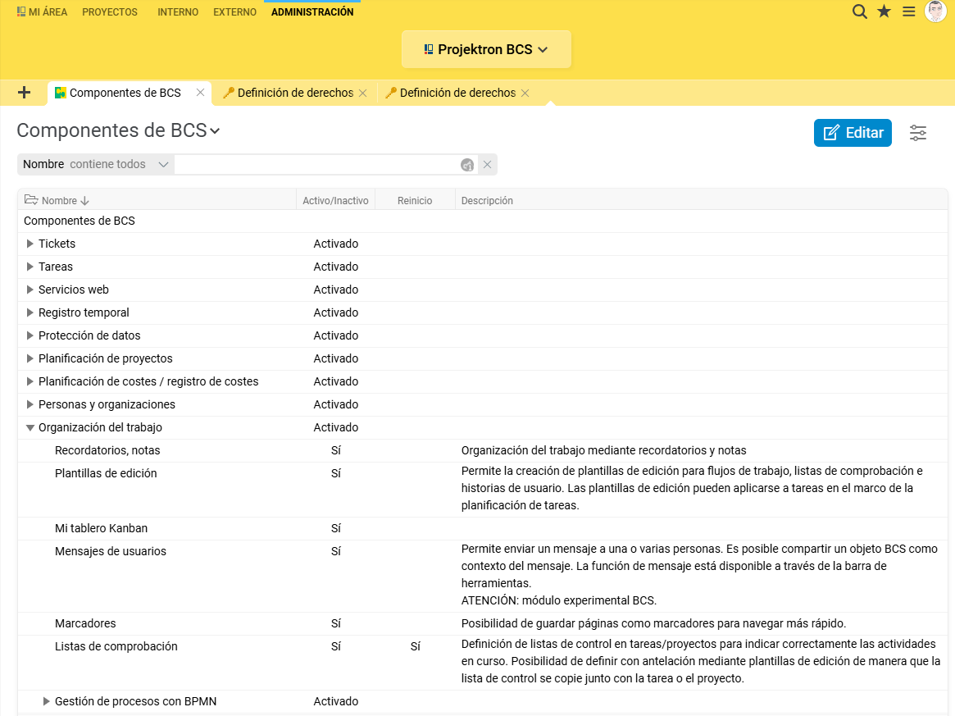The image size is (955, 716).
Task: Close the first Definición de derechos tab
Action: click(363, 93)
